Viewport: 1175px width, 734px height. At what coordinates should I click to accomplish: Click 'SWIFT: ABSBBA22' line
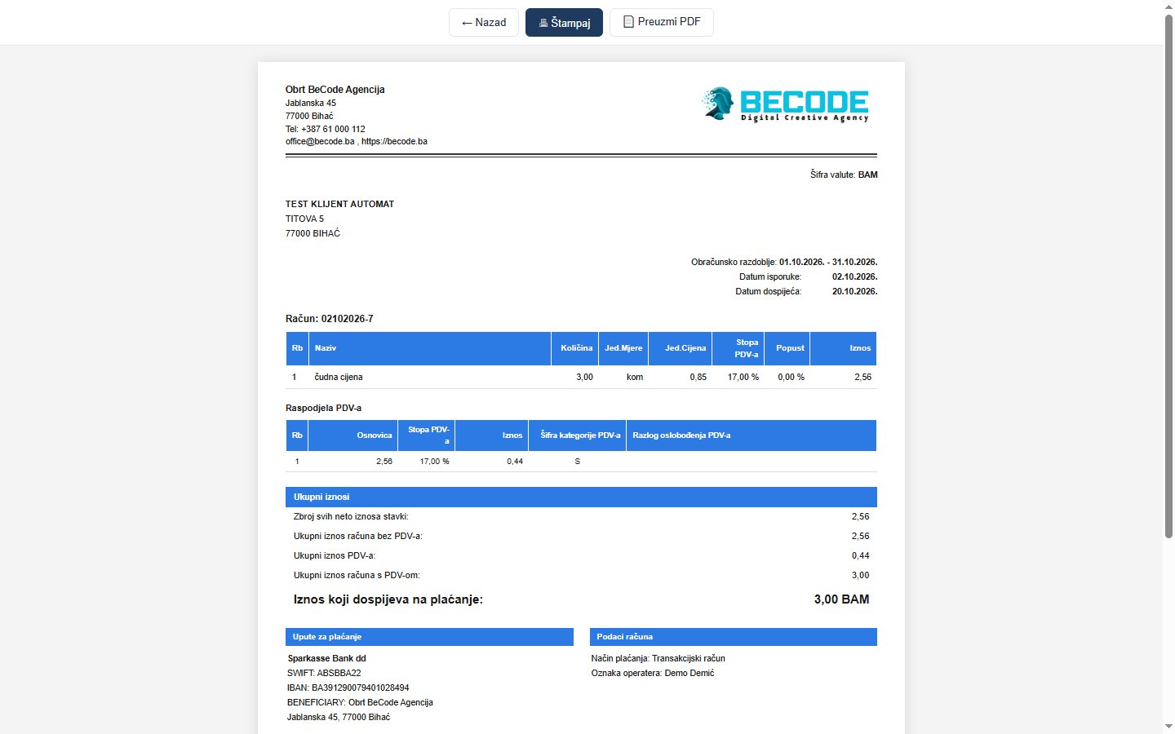tap(324, 673)
